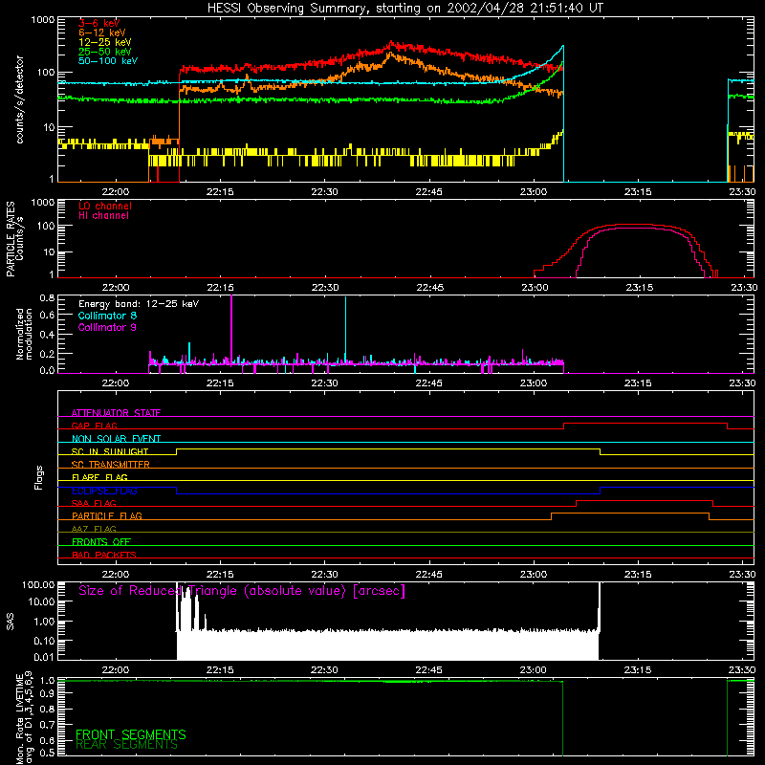The width and height of the screenshot is (765, 765).
Task: Click the 22:45 tick under the Flags panel
Action: [x=428, y=575]
